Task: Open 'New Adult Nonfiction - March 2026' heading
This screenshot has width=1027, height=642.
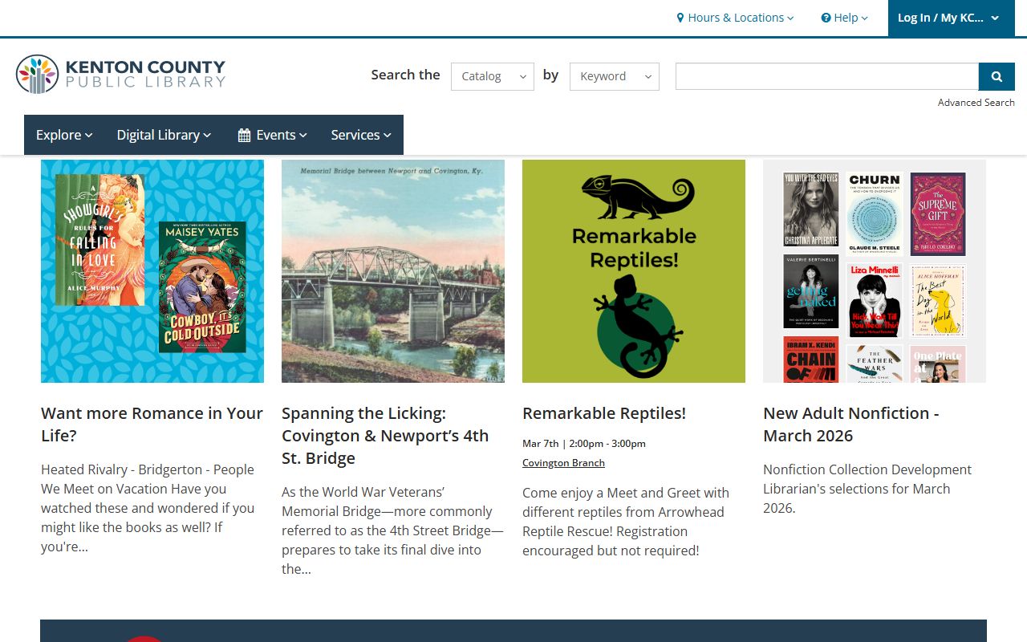Action: [x=850, y=425]
